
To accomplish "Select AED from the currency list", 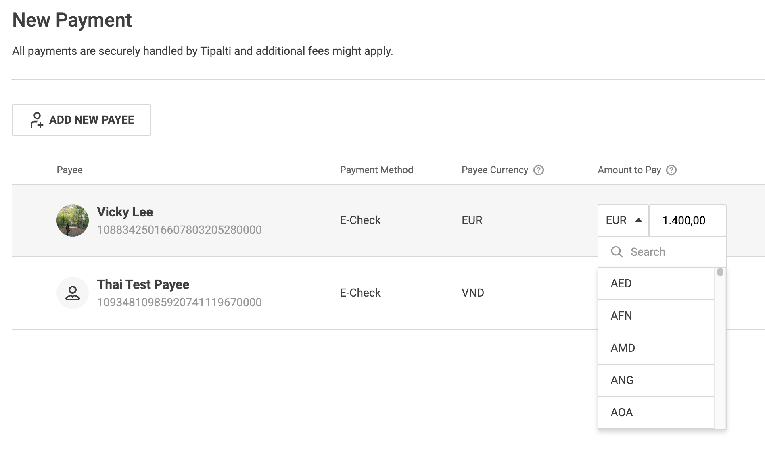I will 656,284.
